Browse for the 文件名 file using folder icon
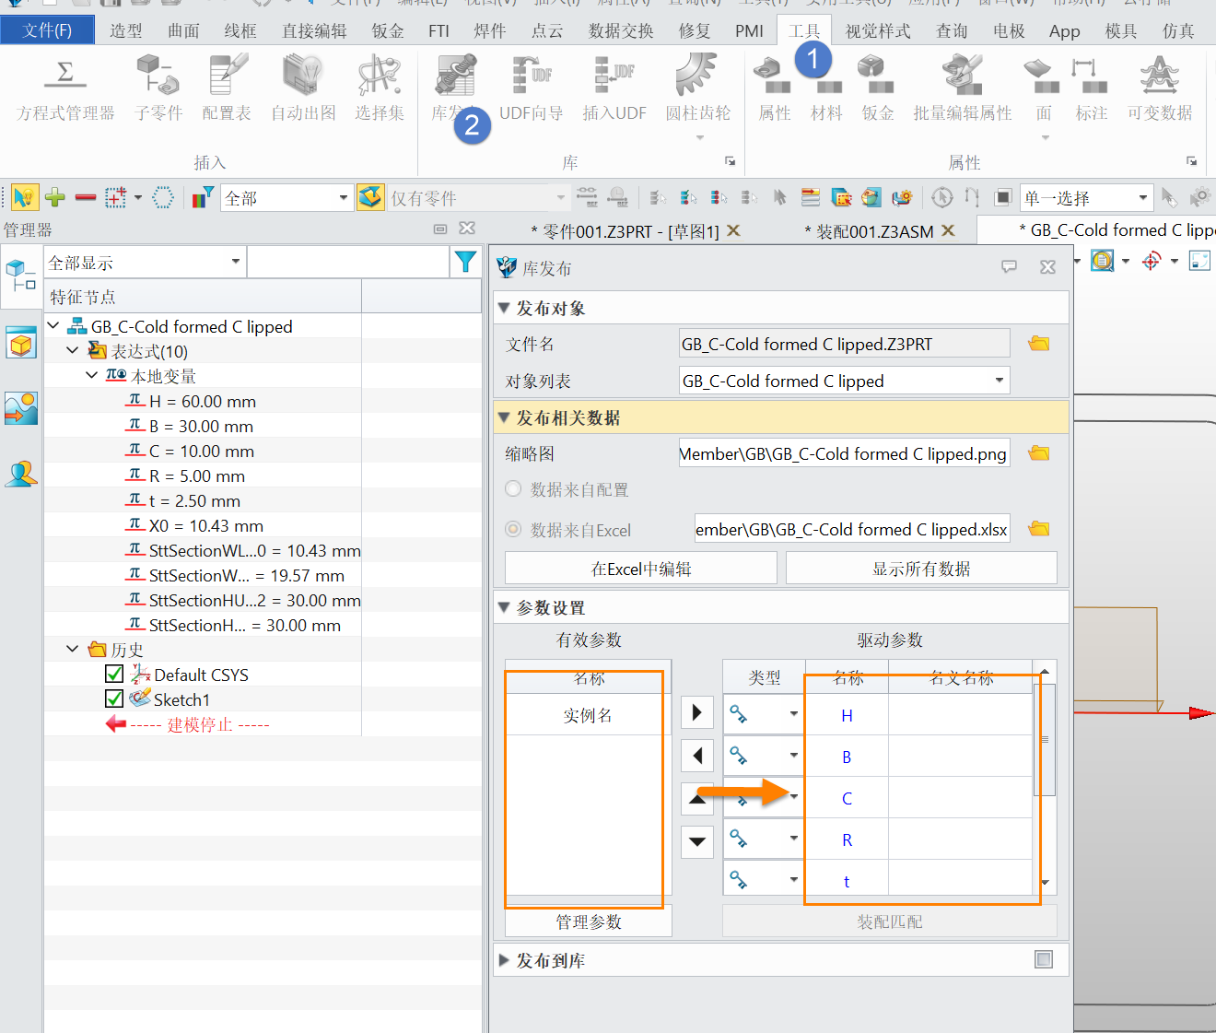This screenshot has width=1216, height=1033. click(x=1039, y=344)
